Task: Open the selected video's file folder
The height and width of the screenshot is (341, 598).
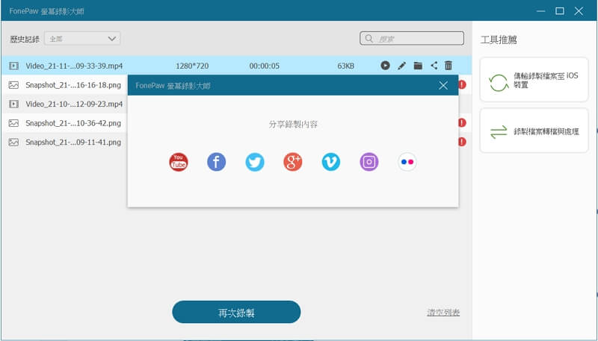Action: coord(418,66)
